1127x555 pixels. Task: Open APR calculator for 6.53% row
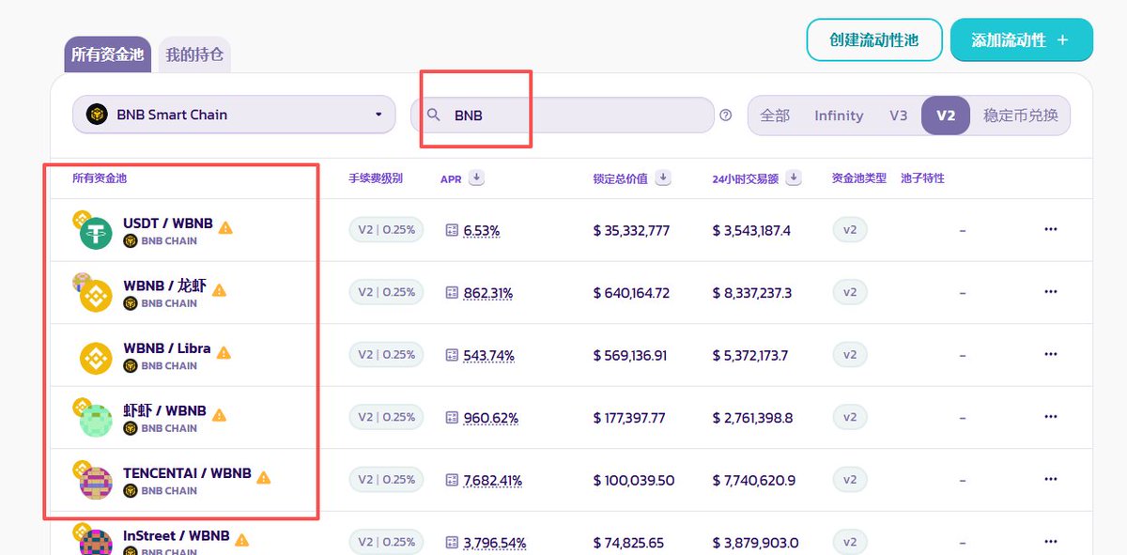(452, 230)
